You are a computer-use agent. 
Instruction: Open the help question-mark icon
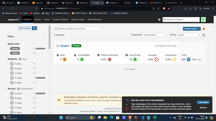pos(160,19)
